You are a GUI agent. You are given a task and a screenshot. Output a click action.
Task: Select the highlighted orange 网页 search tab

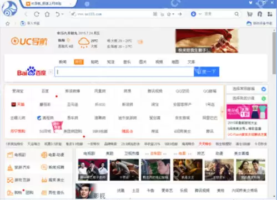point(79,62)
